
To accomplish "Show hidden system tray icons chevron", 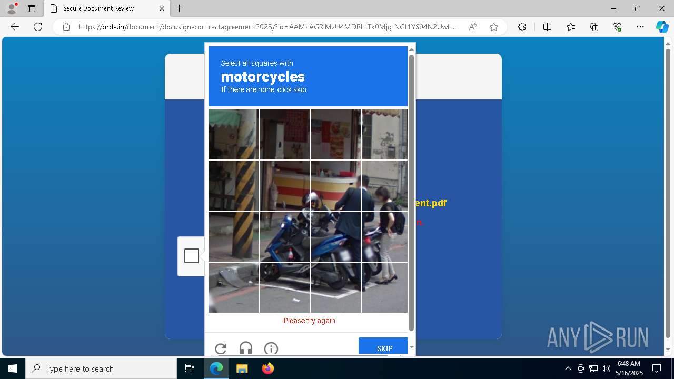I will pyautogui.click(x=568, y=368).
